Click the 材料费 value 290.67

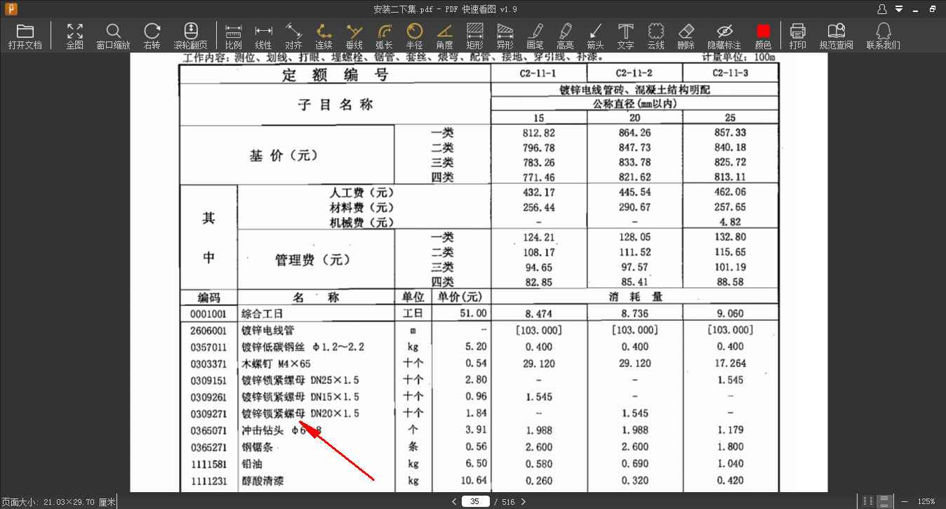pyautogui.click(x=634, y=207)
